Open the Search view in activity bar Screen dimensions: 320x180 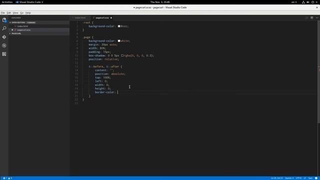click(x=4, y=28)
